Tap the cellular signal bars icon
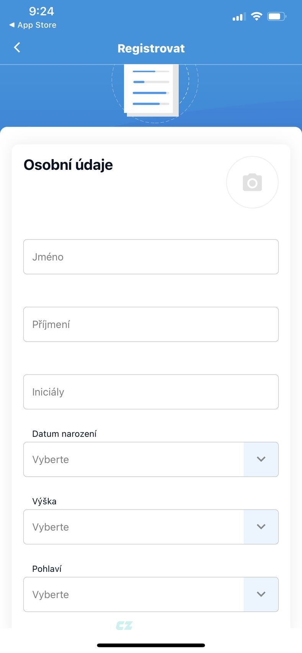Viewport: 302px width, 653px height. pyautogui.click(x=239, y=17)
